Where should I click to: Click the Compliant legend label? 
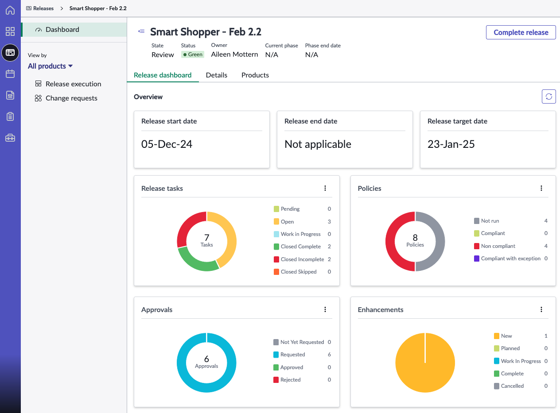[493, 233]
